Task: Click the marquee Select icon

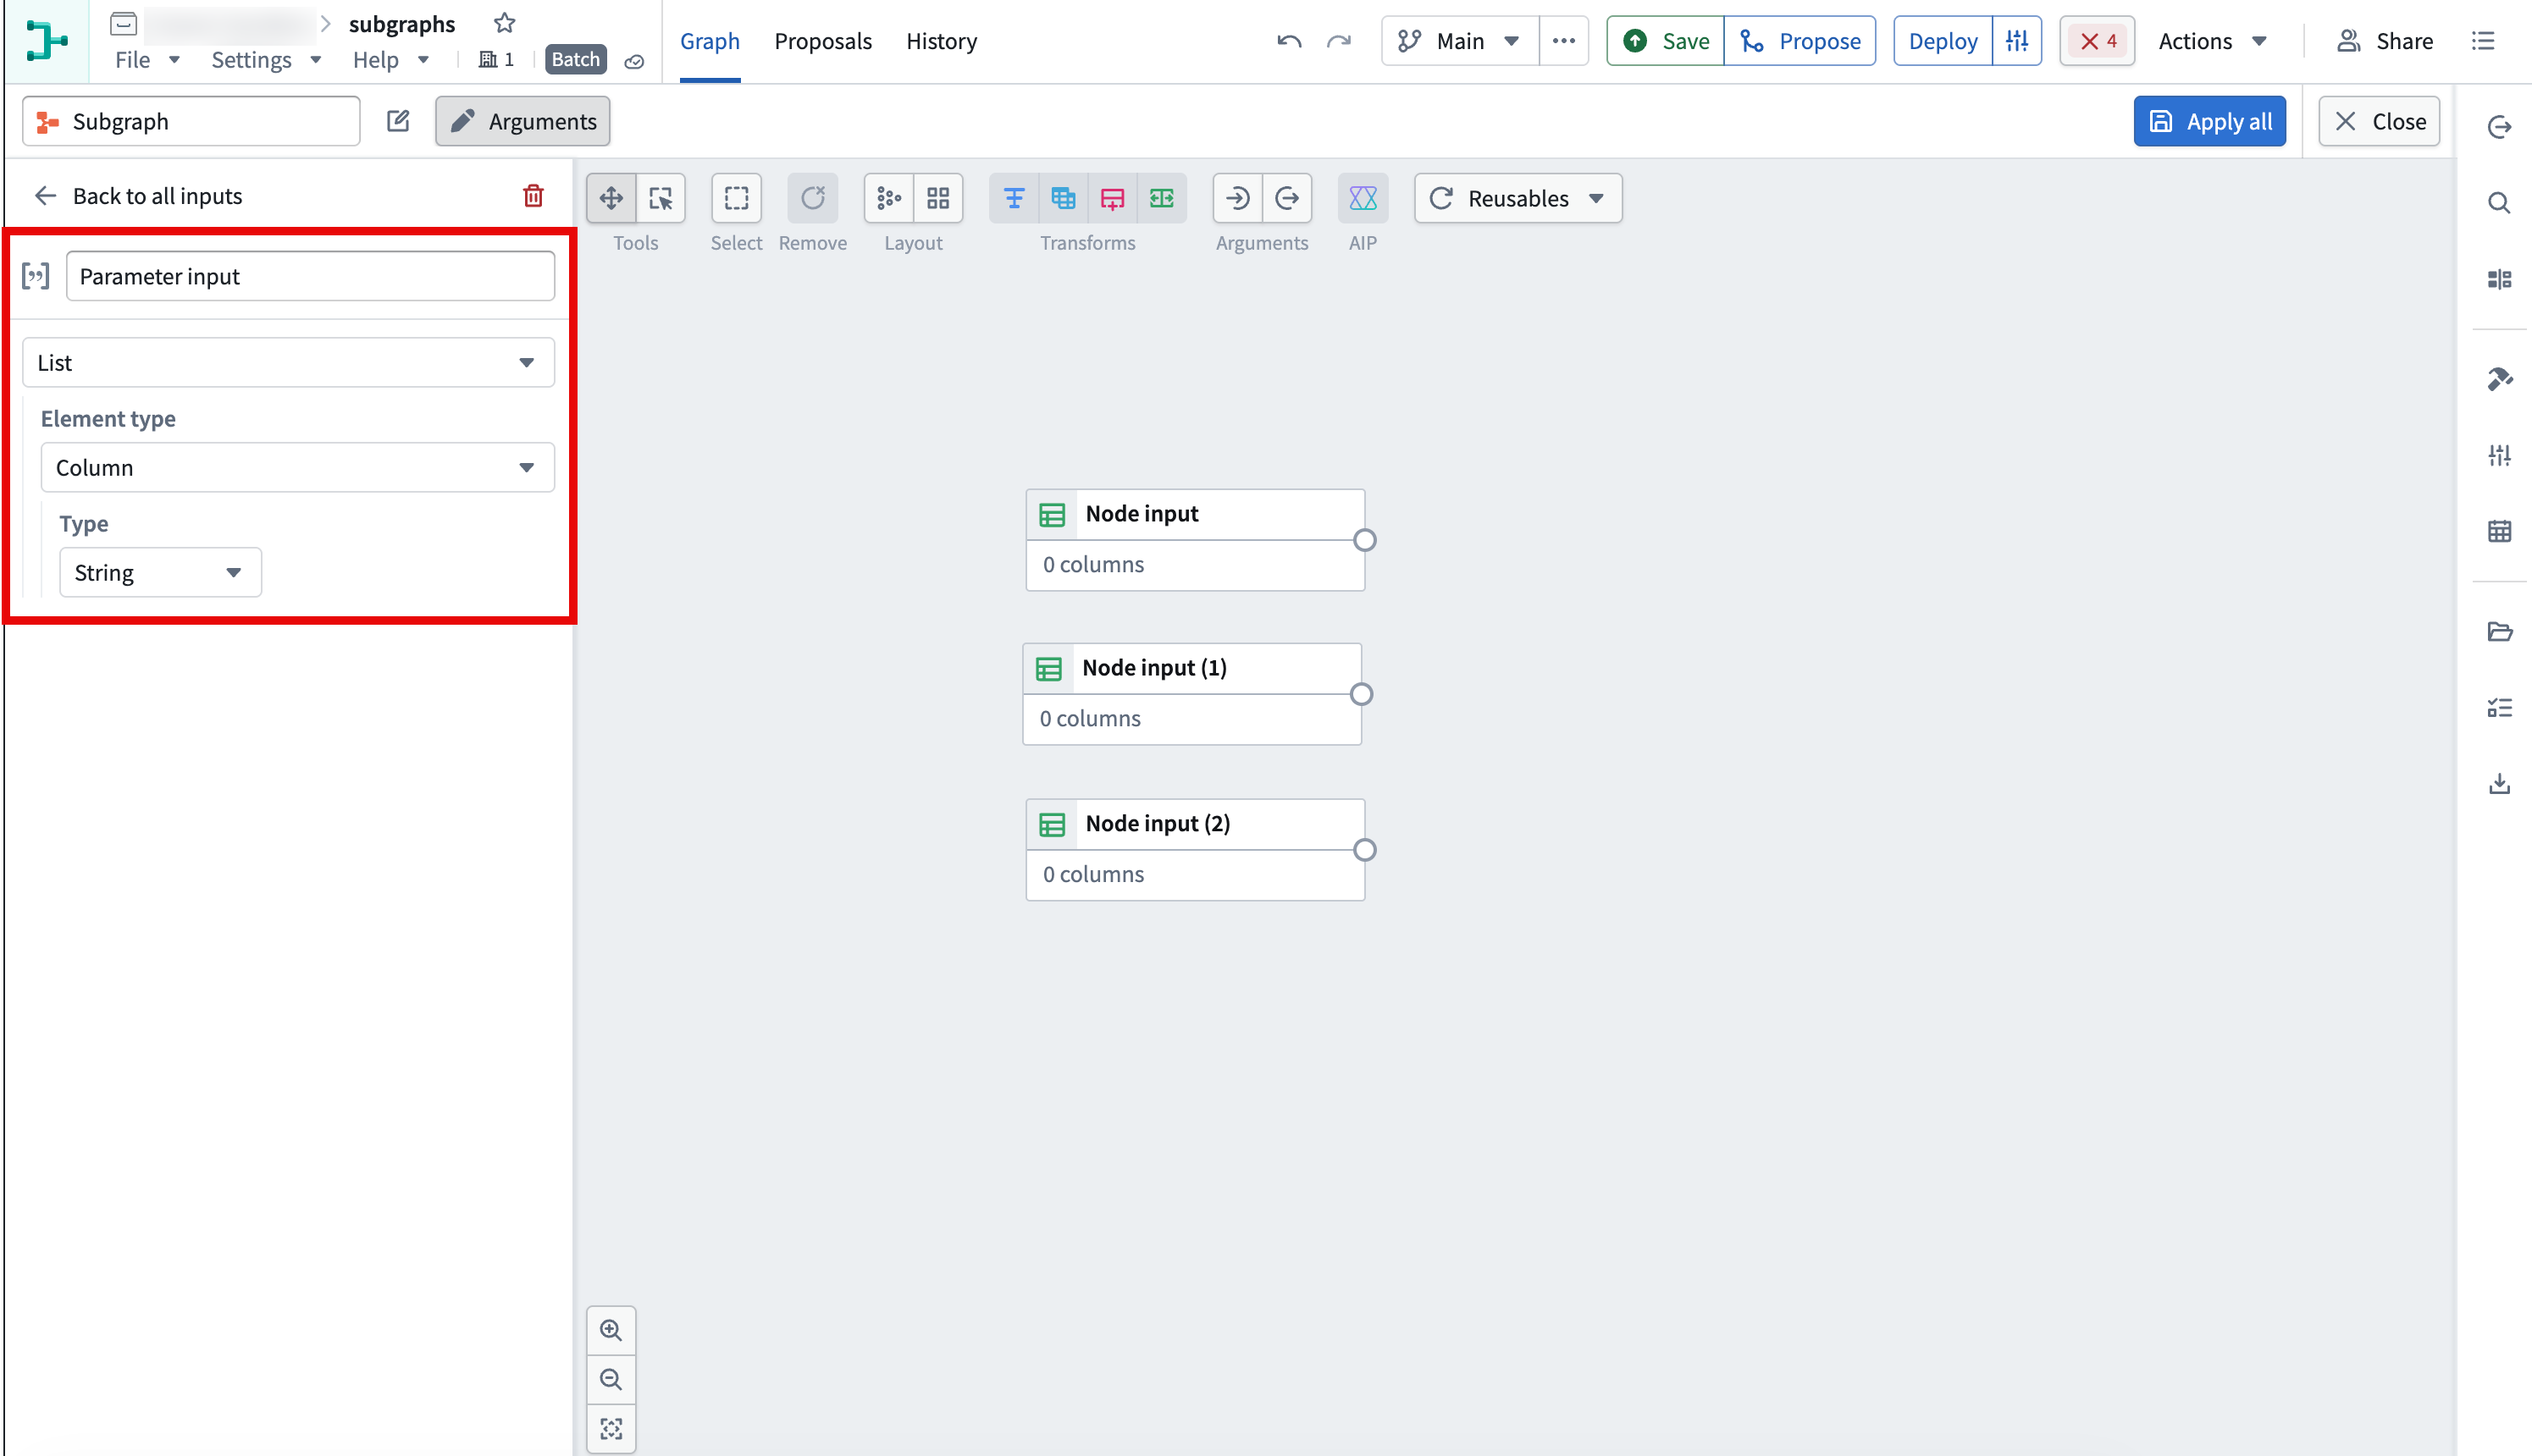Action: pyautogui.click(x=736, y=198)
